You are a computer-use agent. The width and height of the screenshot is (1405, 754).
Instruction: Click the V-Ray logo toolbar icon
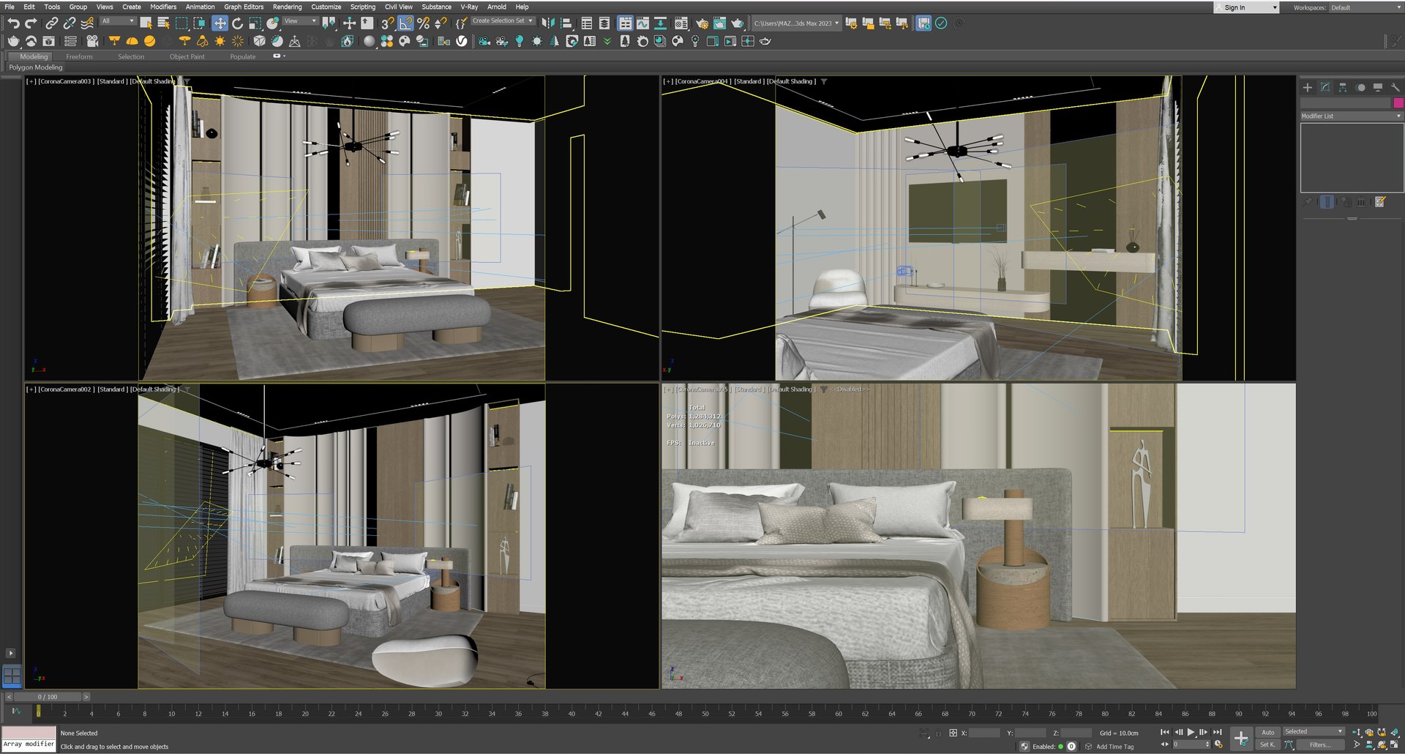click(462, 41)
